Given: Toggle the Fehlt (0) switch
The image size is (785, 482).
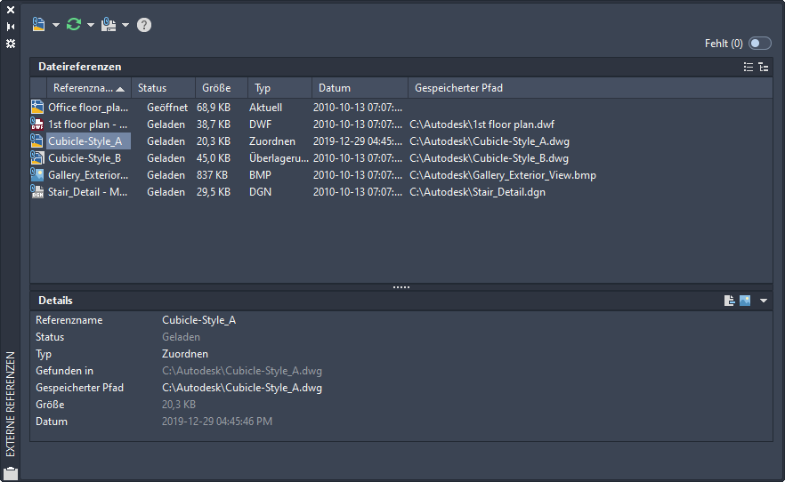Looking at the screenshot, I should [759, 43].
